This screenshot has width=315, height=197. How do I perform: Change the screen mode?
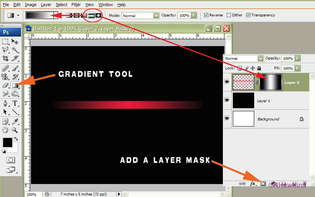[11, 170]
